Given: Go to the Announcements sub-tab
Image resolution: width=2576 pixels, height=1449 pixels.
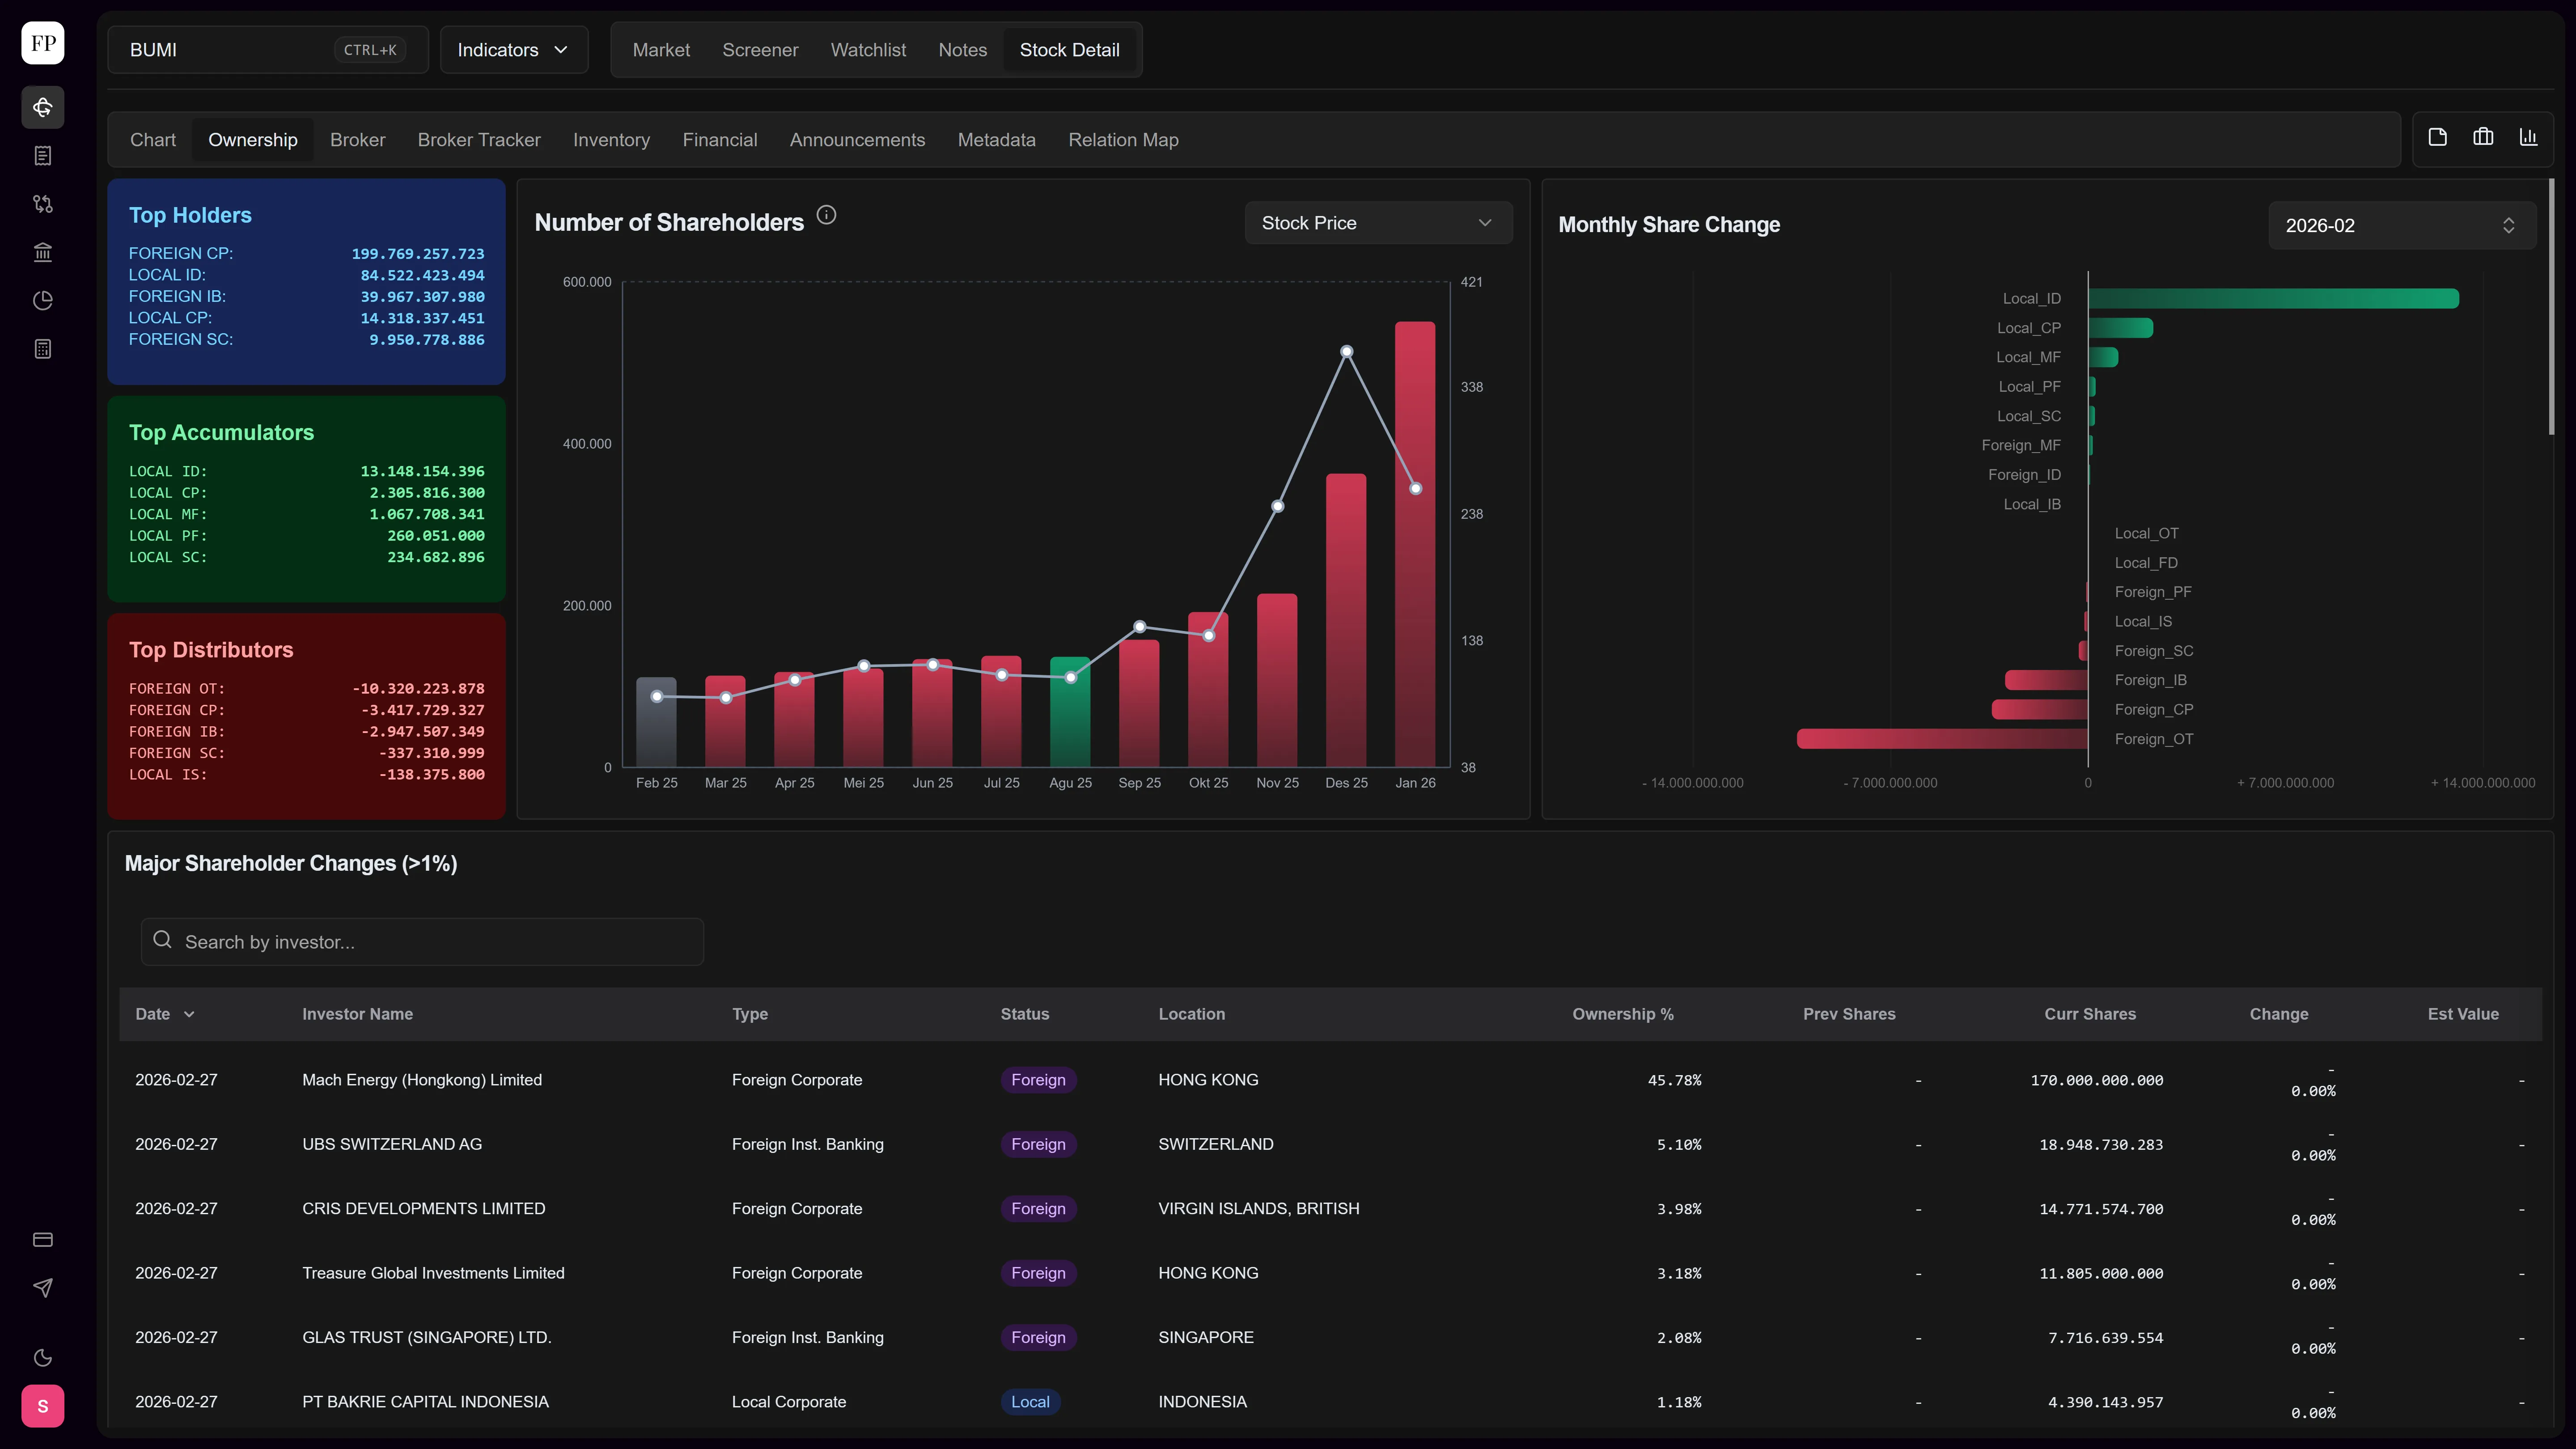Looking at the screenshot, I should [857, 140].
